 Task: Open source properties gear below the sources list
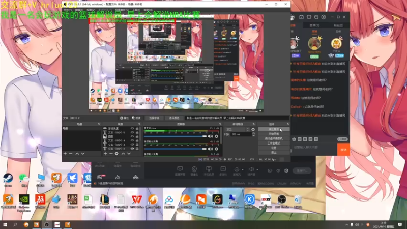click(x=117, y=154)
